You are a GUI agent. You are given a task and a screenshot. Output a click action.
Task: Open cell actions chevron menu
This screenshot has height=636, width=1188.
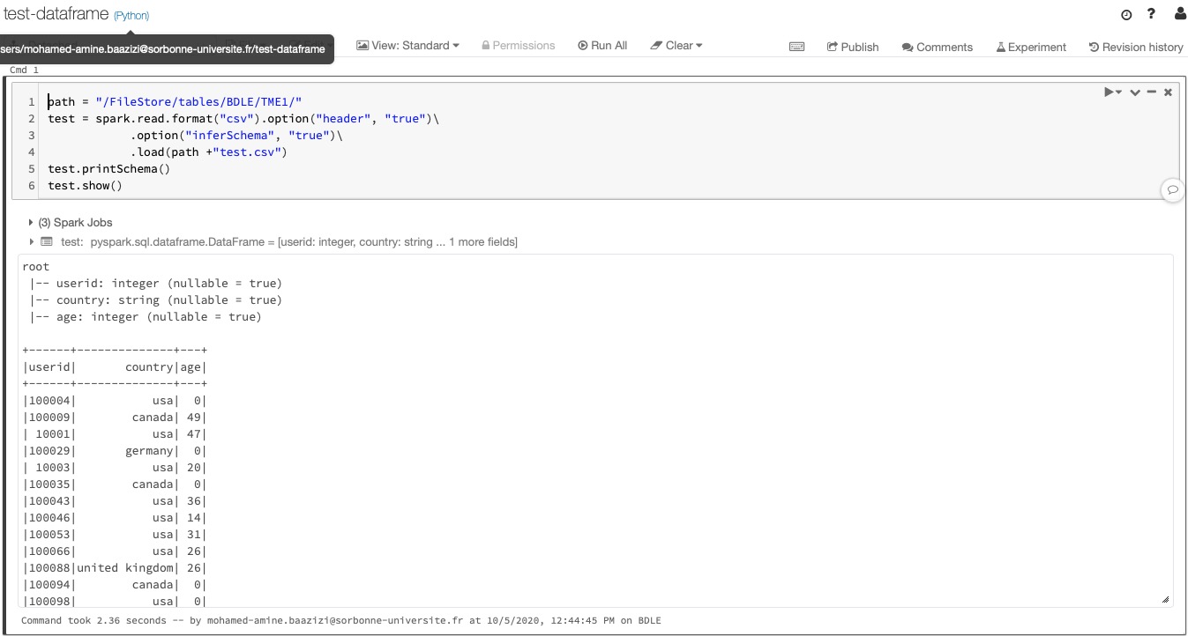1135,92
